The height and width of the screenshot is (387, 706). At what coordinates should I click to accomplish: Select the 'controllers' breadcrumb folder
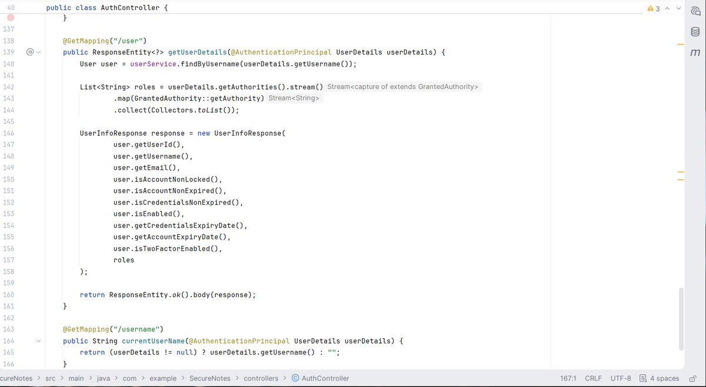[x=261, y=378]
